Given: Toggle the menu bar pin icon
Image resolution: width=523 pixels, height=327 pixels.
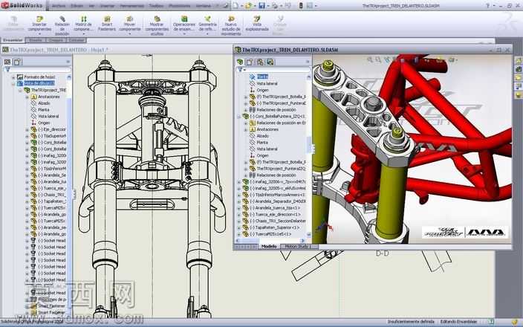Looking at the screenshot, I should (x=226, y=5).
